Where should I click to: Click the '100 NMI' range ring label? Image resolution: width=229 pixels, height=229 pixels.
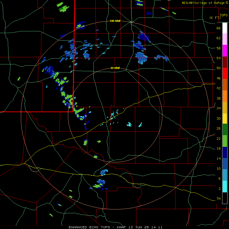click(115, 21)
